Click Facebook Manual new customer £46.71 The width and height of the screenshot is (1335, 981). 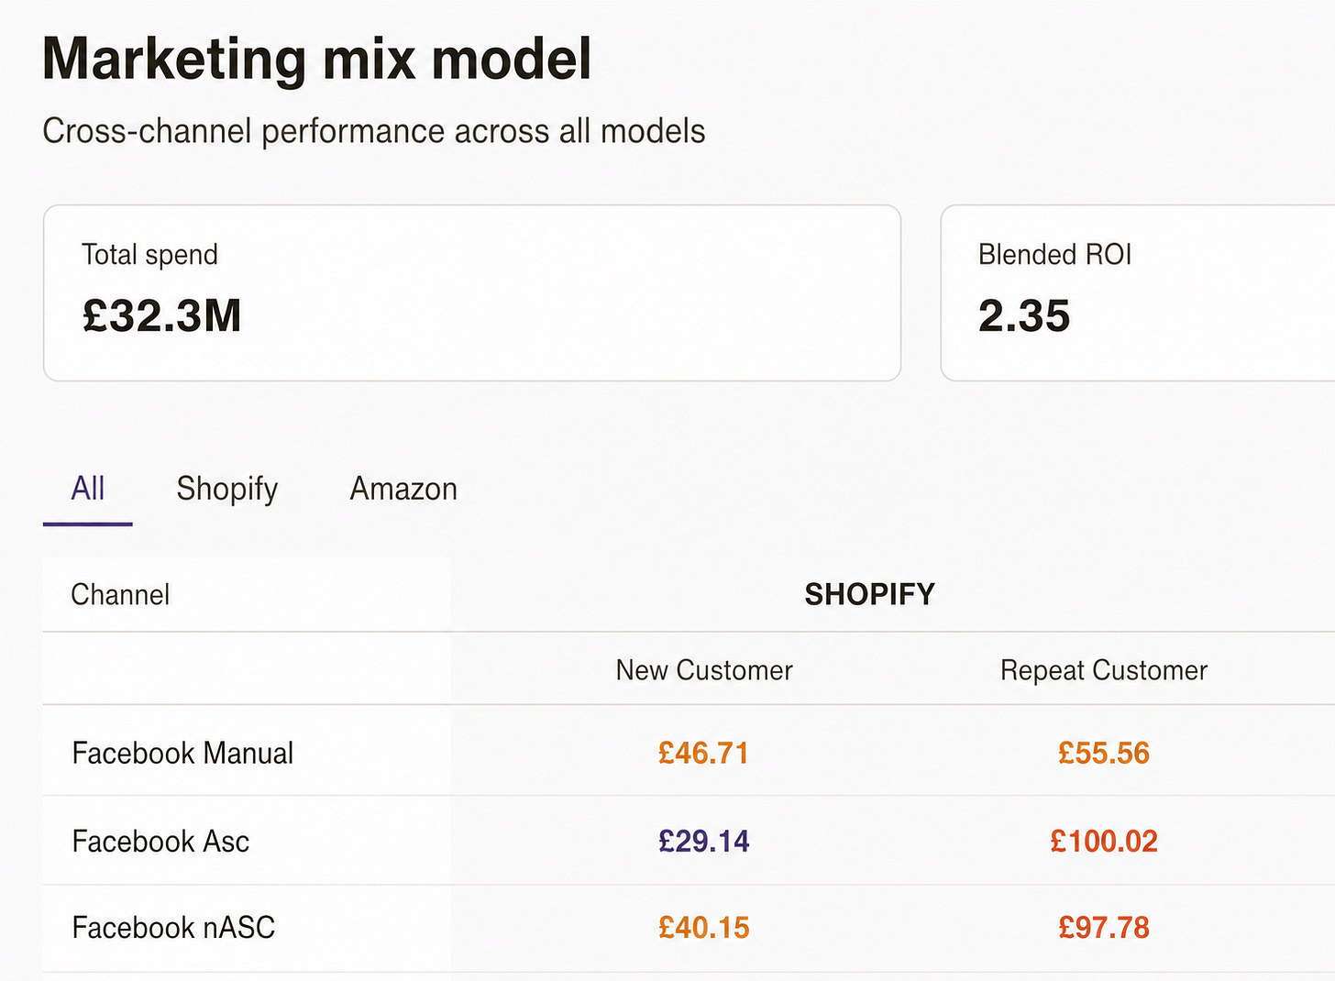point(704,753)
